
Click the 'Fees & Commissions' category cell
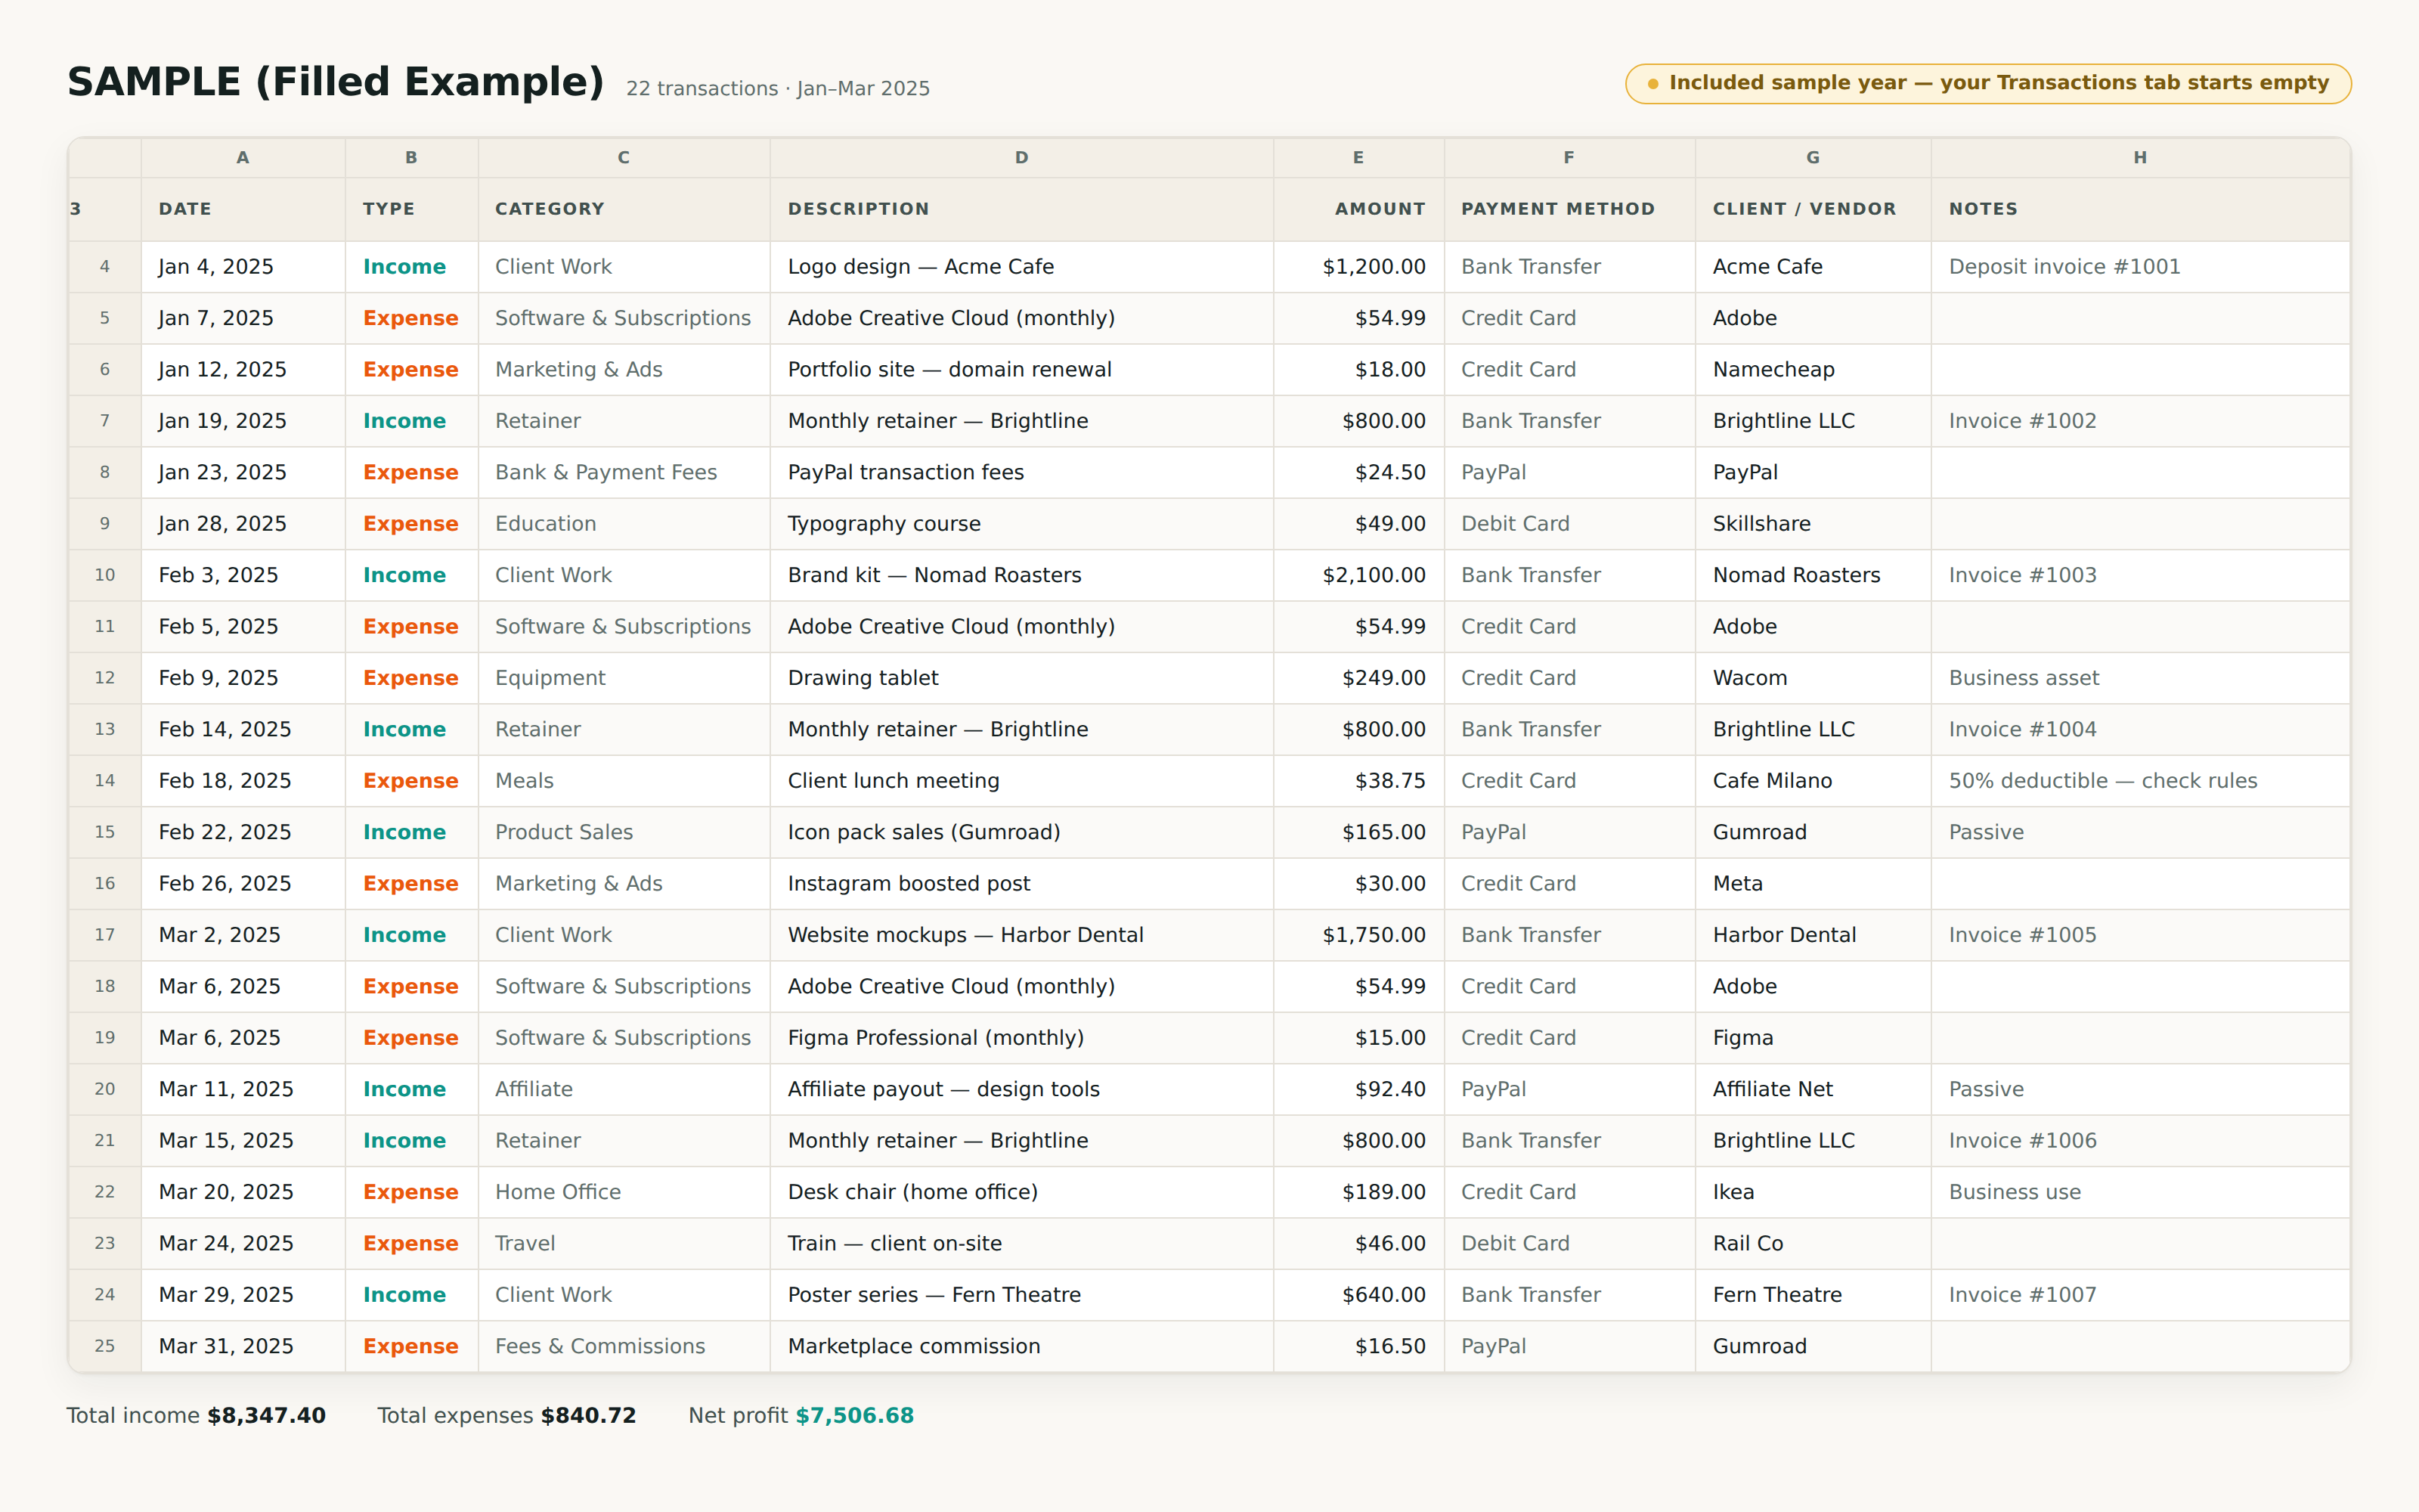click(x=624, y=1346)
